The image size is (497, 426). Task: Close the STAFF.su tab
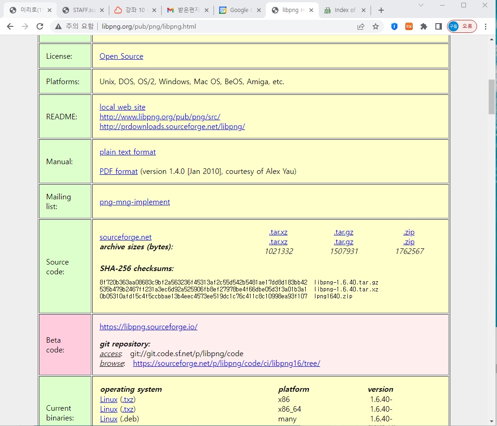(x=102, y=10)
